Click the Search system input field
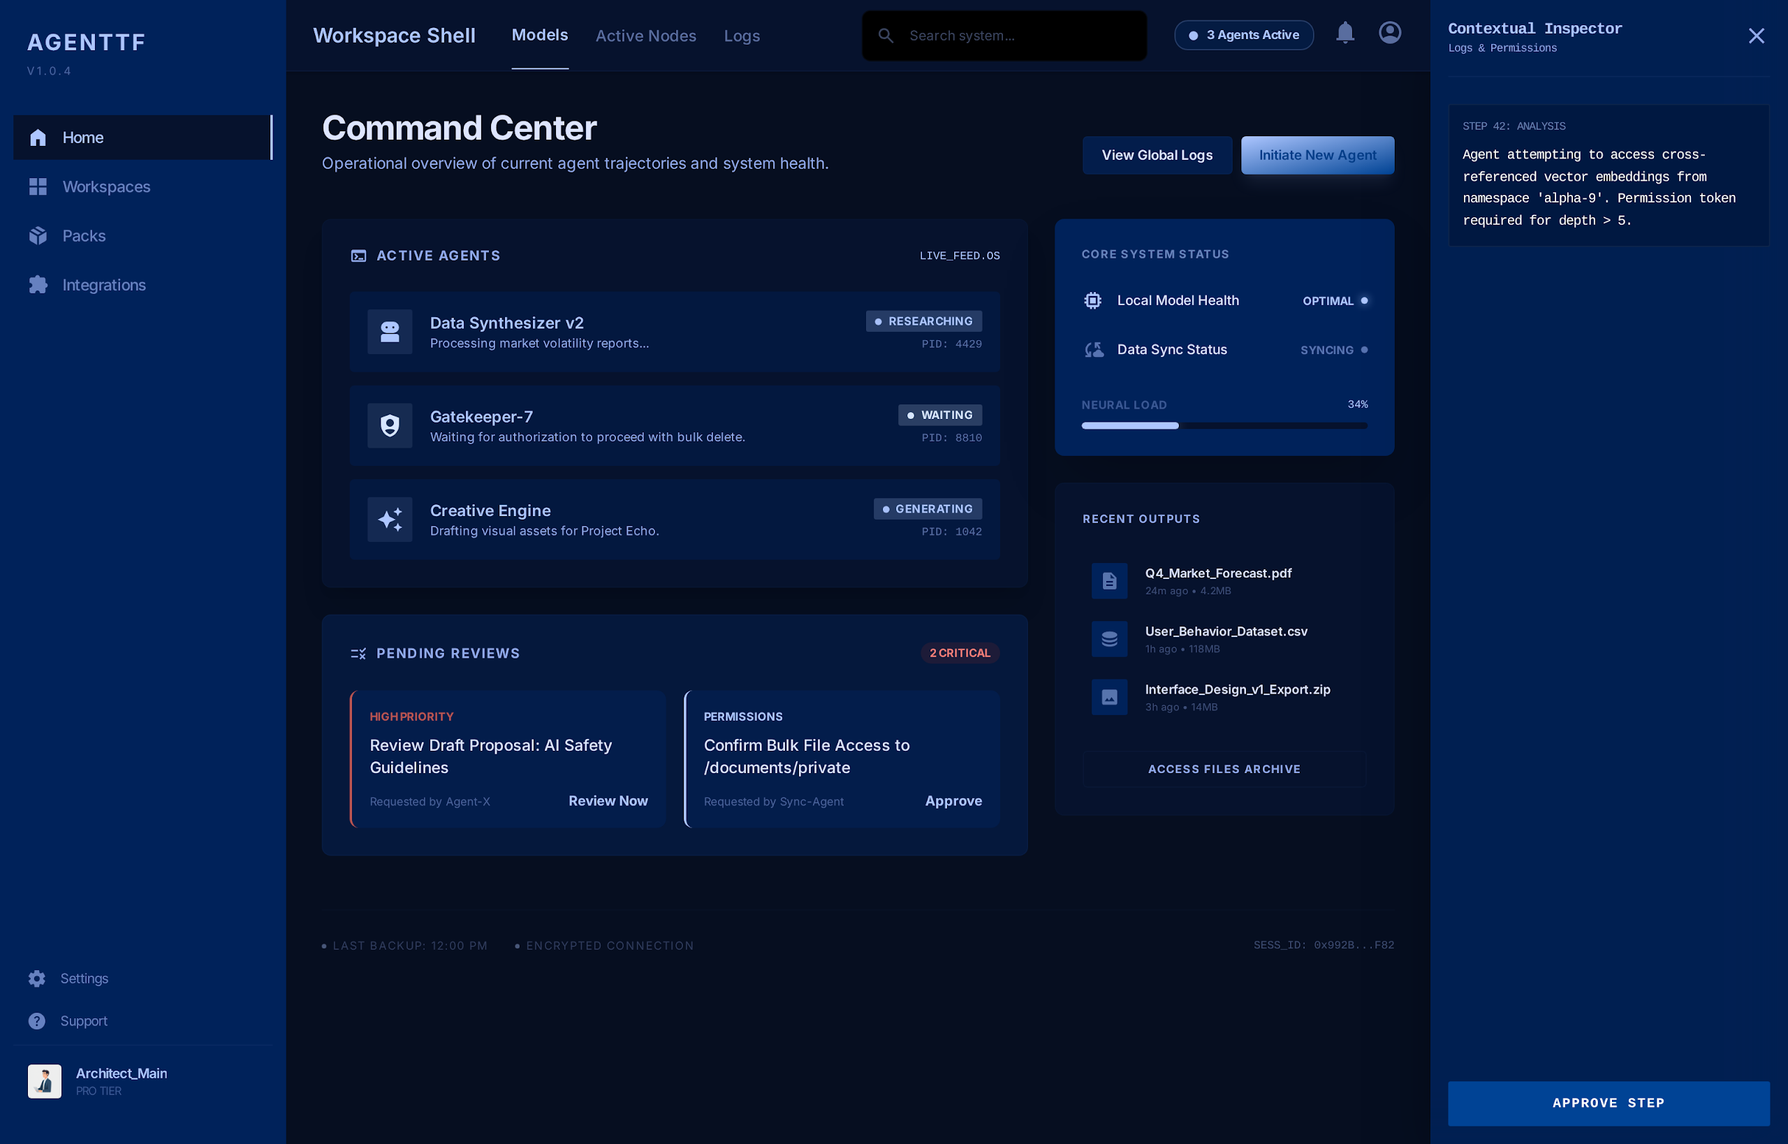The height and width of the screenshot is (1144, 1788). (1018, 36)
